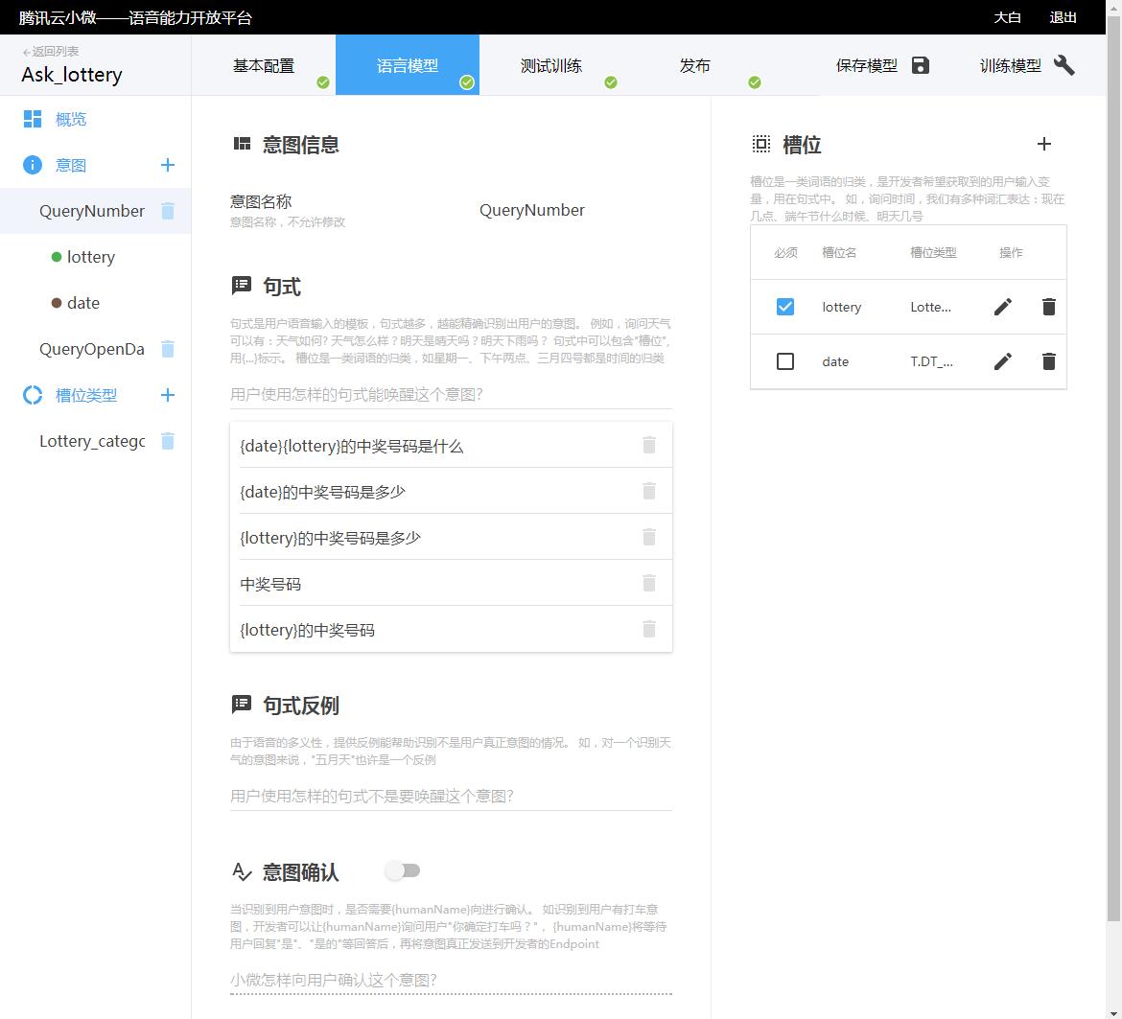Screen dimensions: 1122x1019
Task: Edit the lottery slot with its pencil icon
Action: pyautogui.click(x=1002, y=307)
